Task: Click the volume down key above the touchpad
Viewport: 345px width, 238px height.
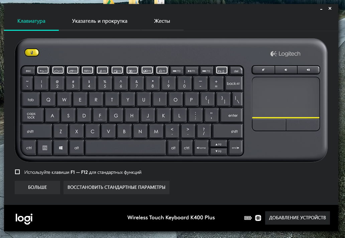Action: pyautogui.click(x=286, y=70)
